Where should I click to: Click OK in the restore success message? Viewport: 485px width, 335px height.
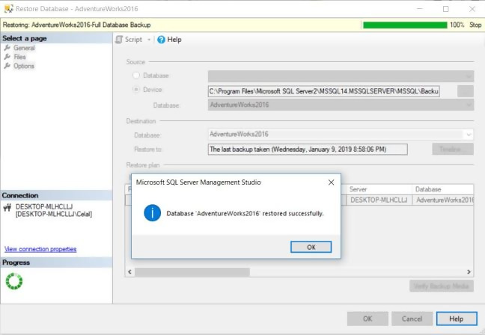311,247
